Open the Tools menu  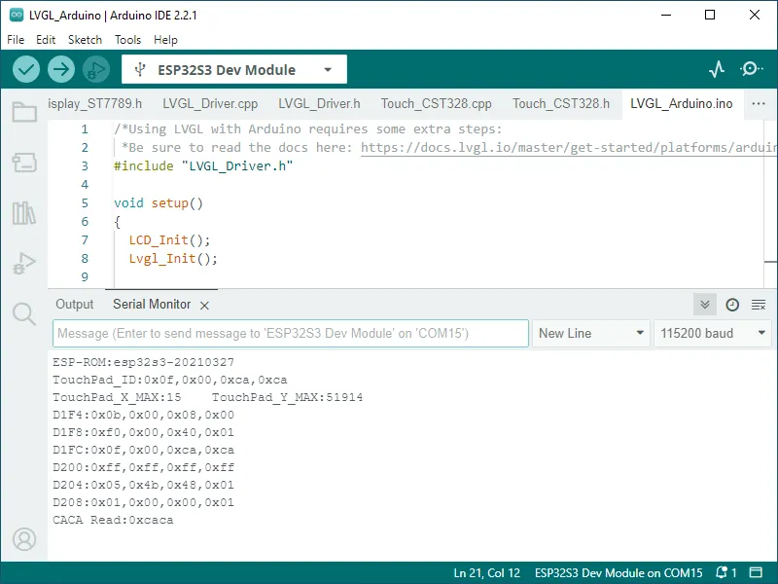tap(128, 40)
